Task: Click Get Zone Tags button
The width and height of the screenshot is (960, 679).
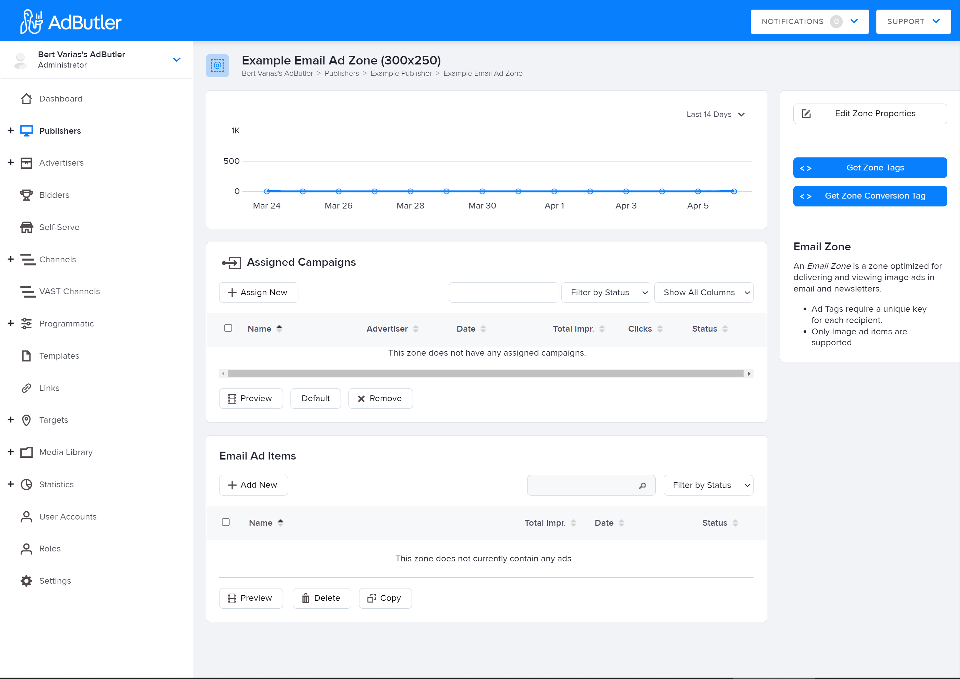Action: pos(870,168)
